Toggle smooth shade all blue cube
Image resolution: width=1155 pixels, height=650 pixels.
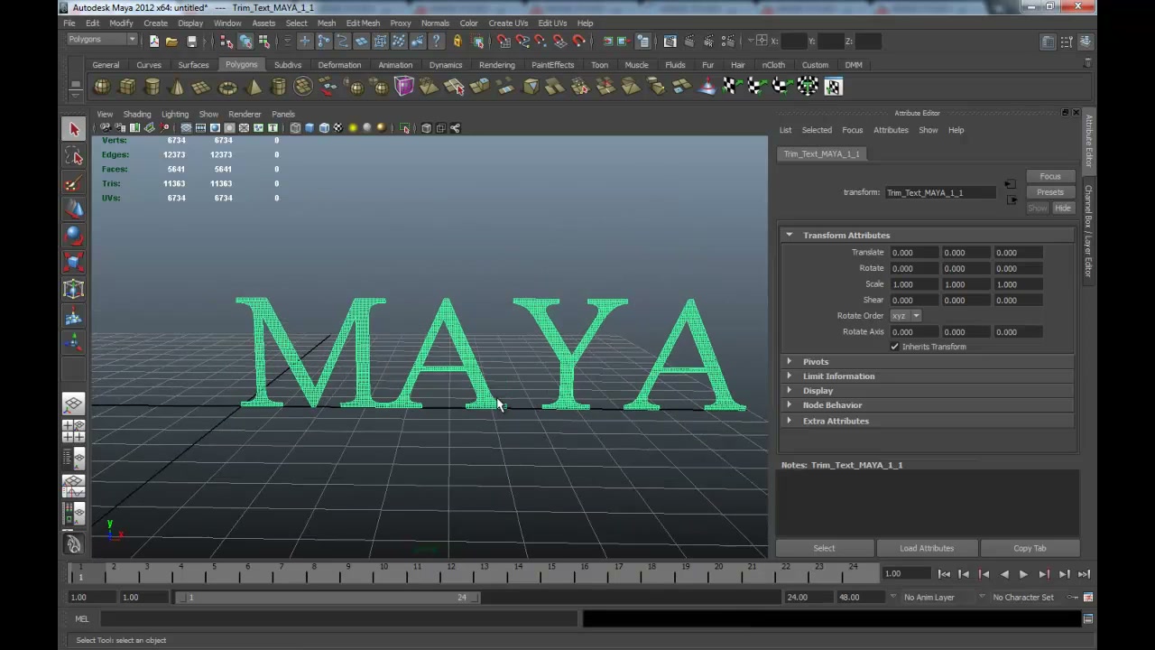tap(310, 128)
